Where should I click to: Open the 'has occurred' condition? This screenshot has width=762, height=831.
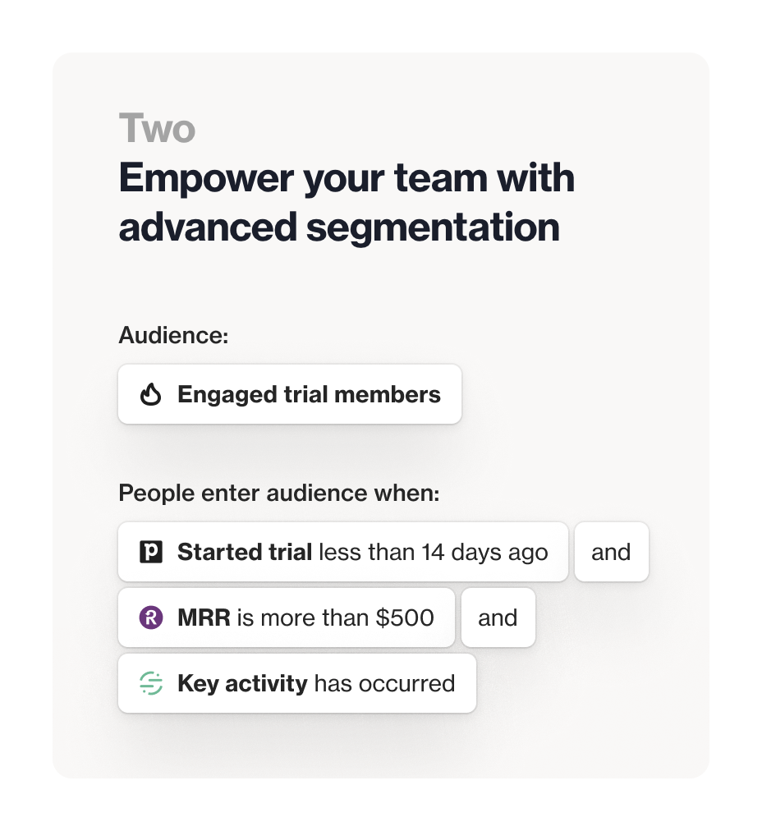click(384, 683)
